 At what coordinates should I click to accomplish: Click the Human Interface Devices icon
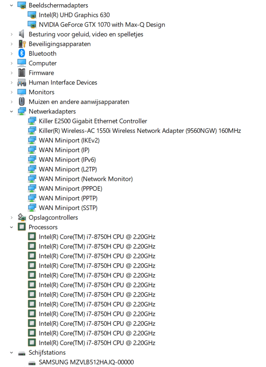pyautogui.click(x=22, y=83)
